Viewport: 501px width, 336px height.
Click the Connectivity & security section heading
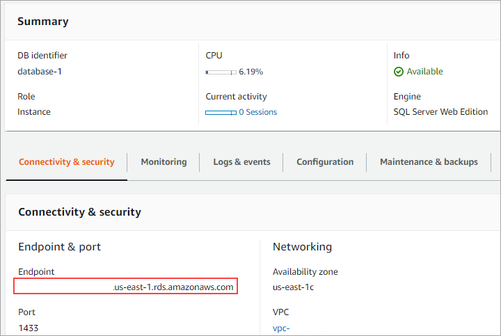click(79, 211)
